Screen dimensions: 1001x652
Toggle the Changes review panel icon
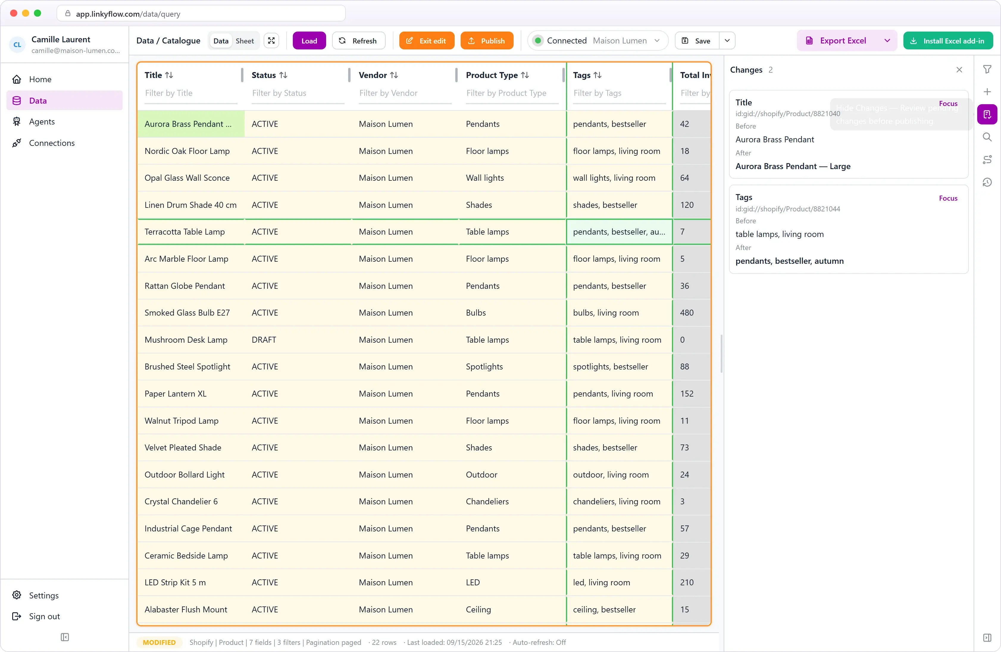pos(987,115)
